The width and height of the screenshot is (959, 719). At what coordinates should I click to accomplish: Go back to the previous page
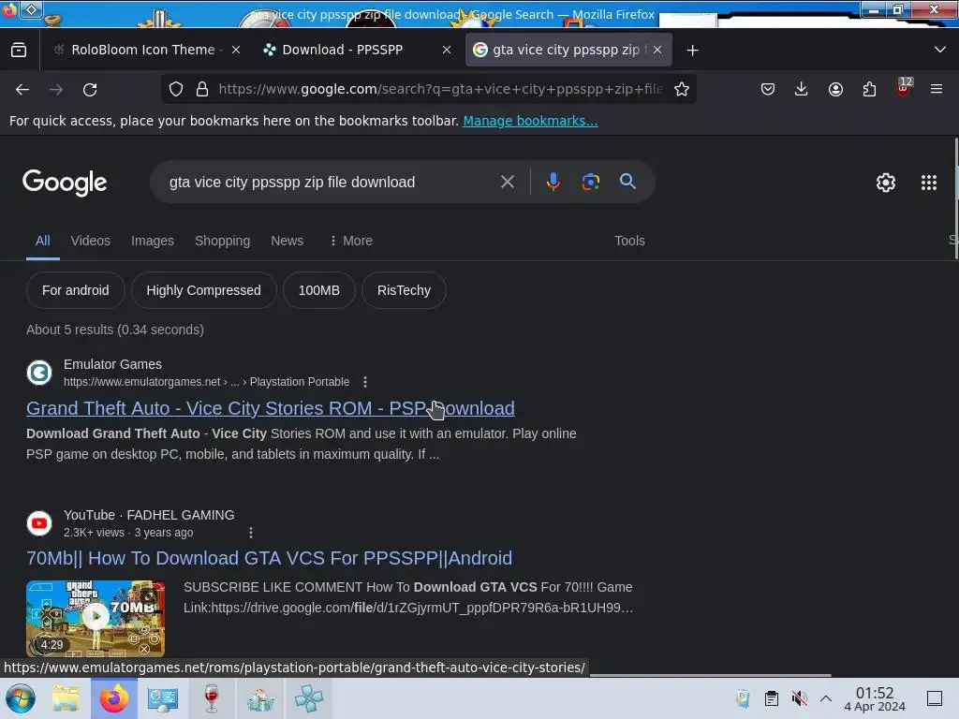point(22,90)
